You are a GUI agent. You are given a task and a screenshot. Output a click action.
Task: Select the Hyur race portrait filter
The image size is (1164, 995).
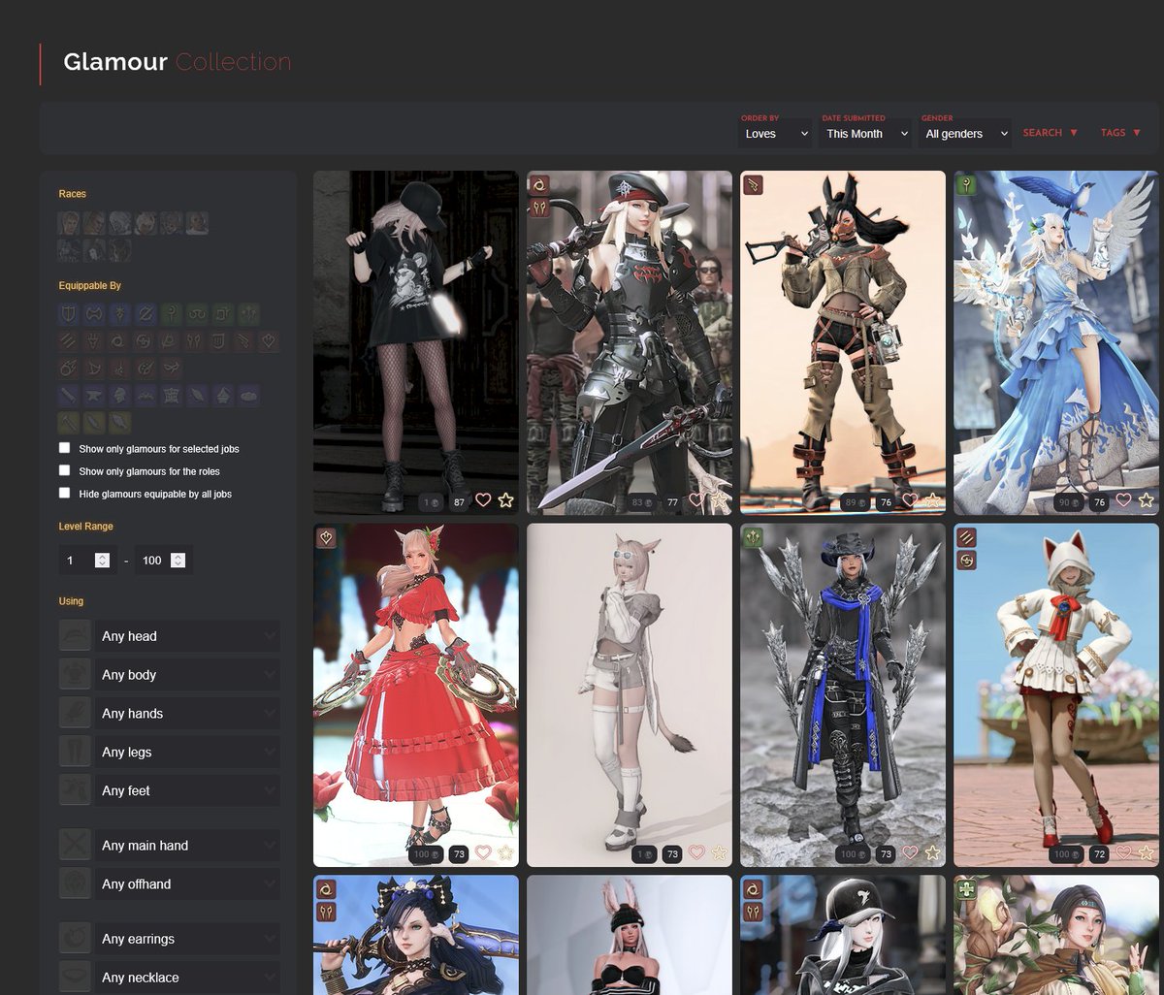[68, 223]
